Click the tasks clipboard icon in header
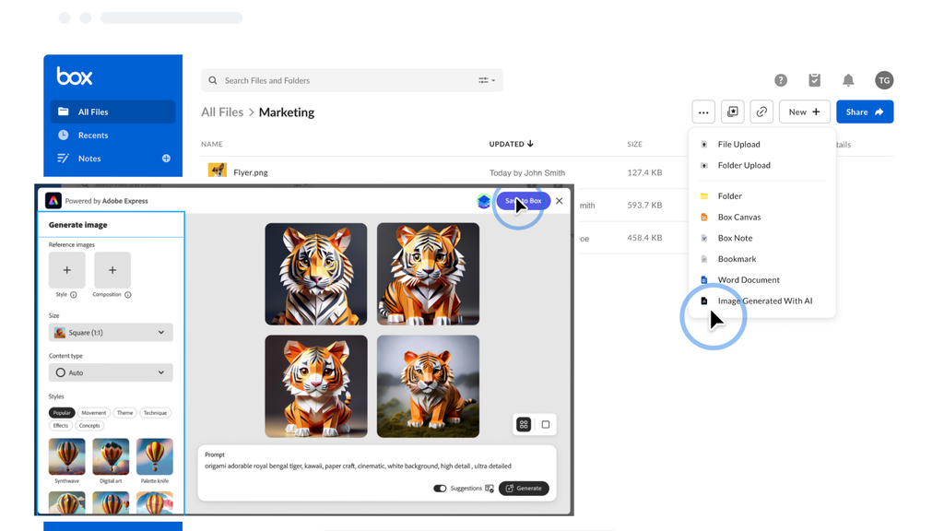 pyautogui.click(x=814, y=80)
